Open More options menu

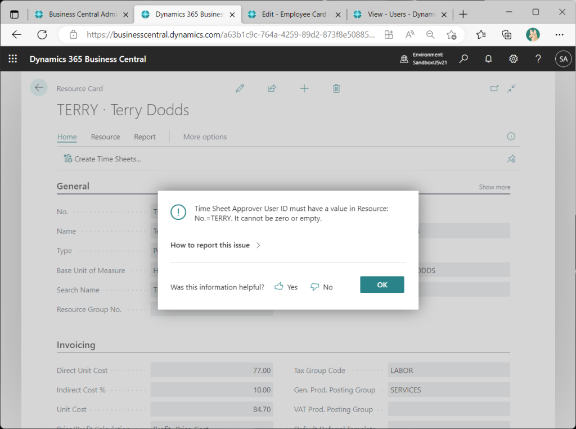(x=205, y=137)
